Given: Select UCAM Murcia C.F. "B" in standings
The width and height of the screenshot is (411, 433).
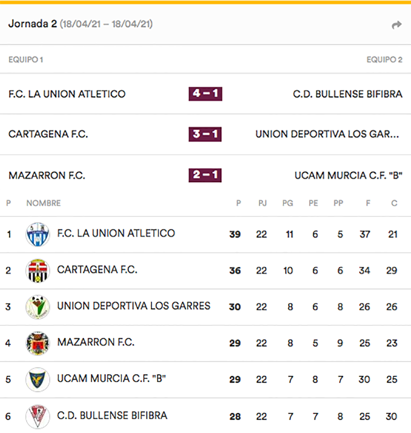Looking at the screenshot, I should tap(111, 378).
